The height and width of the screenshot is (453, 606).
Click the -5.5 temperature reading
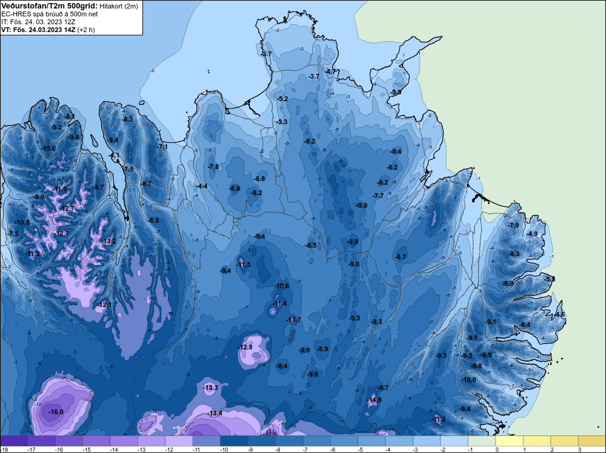(396, 92)
